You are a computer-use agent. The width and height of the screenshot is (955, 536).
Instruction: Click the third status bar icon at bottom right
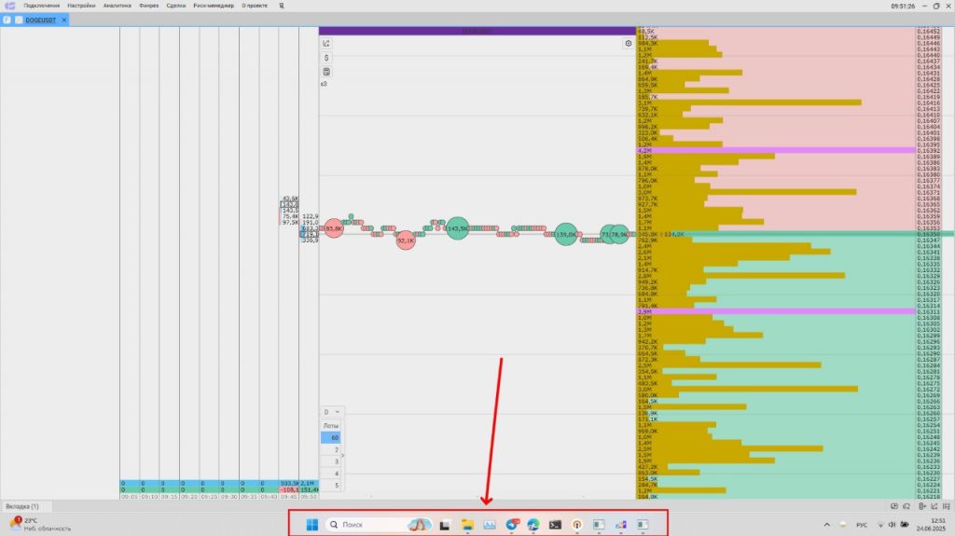click(x=922, y=506)
